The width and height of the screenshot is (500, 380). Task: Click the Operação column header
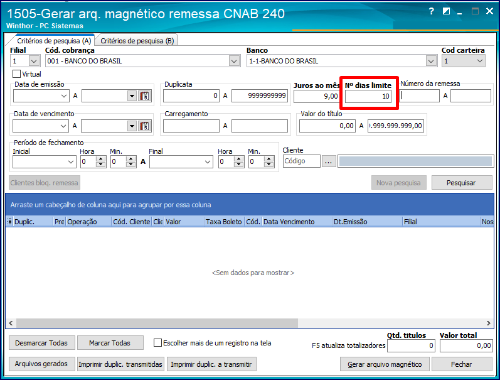point(88,222)
